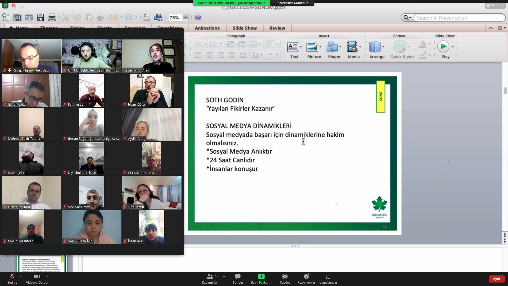Open the Arrange objects tool

tap(377, 50)
